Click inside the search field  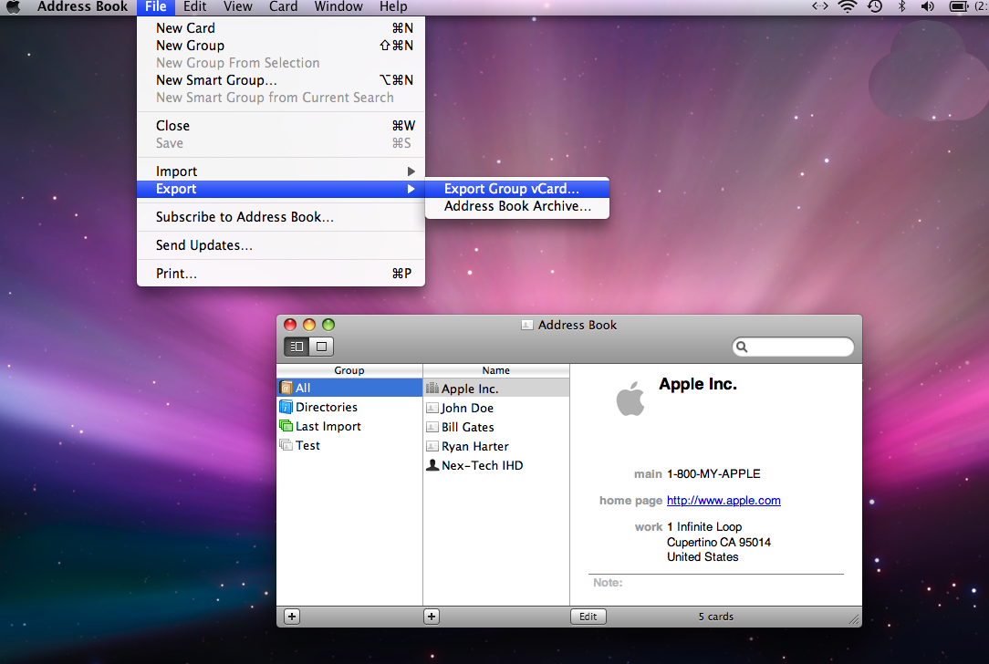(793, 347)
